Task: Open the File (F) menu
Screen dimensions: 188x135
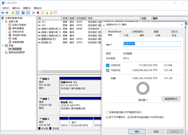Action: click(6, 8)
